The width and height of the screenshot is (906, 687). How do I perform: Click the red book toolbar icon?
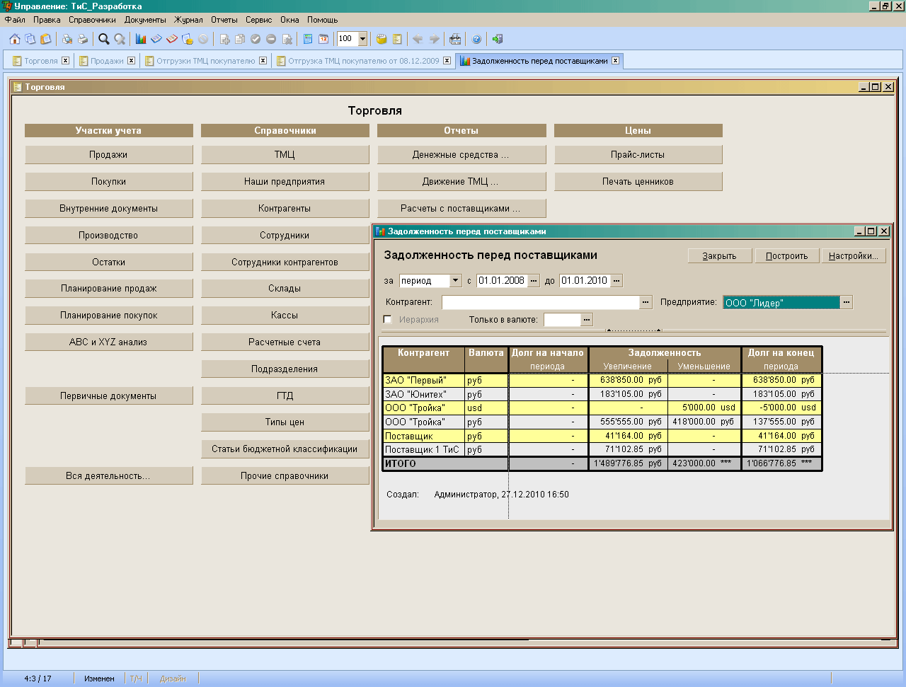pyautogui.click(x=172, y=39)
